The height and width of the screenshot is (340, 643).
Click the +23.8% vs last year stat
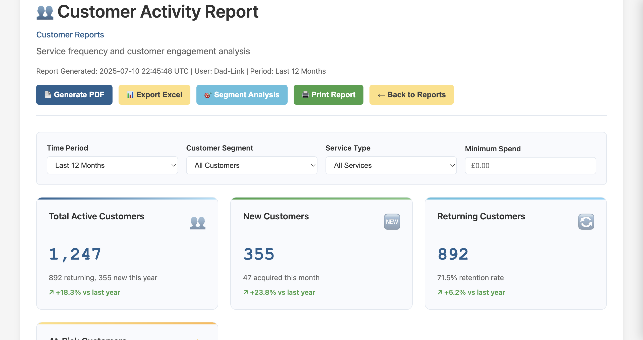pos(279,292)
